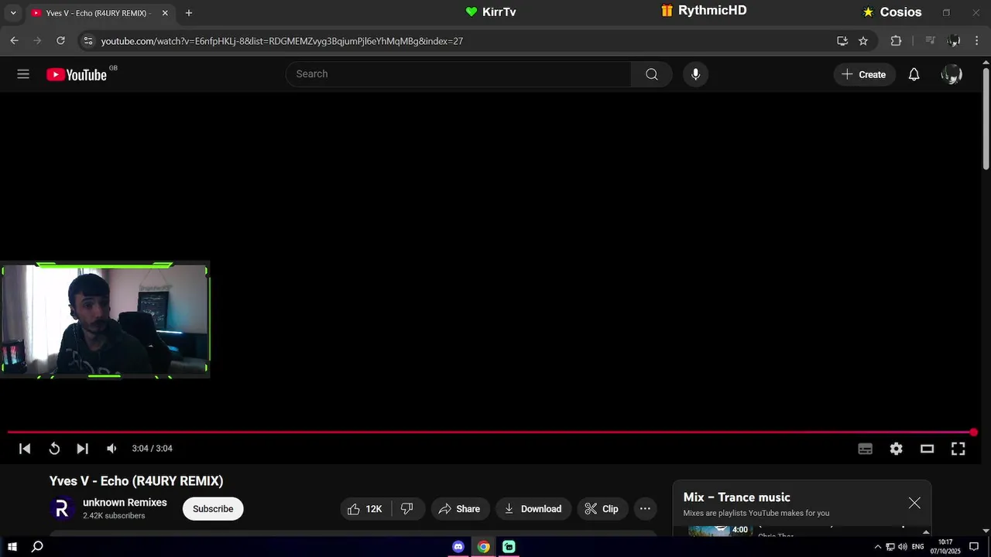Image resolution: width=991 pixels, height=557 pixels.
Task: Dislike the video
Action: click(x=408, y=508)
